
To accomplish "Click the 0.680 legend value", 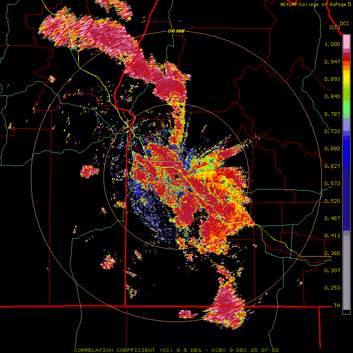I will point(332,149).
